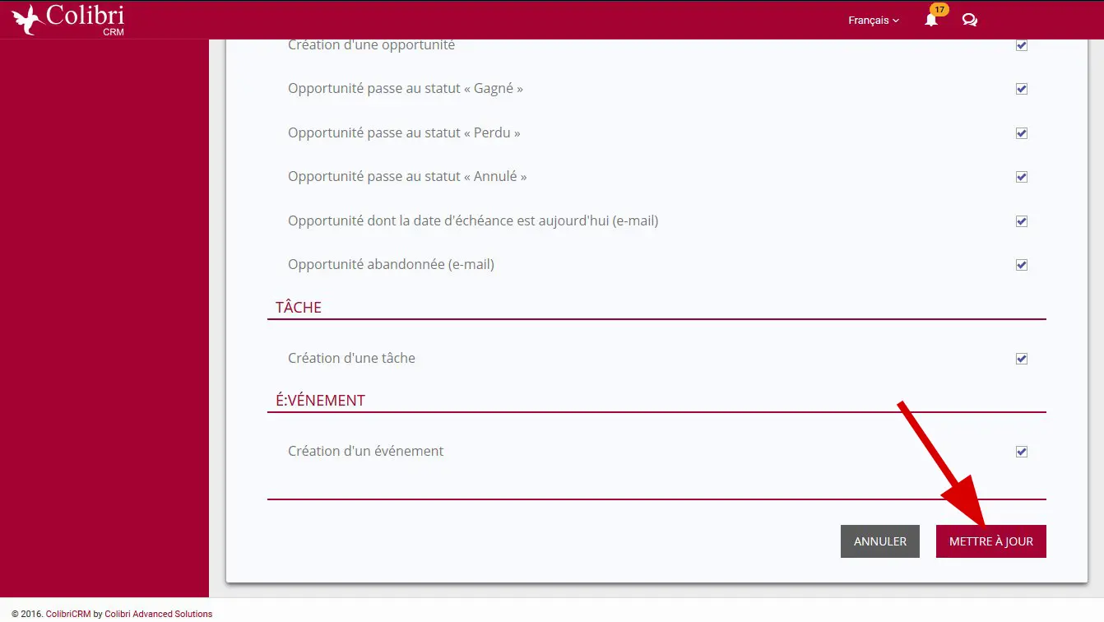Click the É:VÉNEMENT section heading
1104x622 pixels.
coord(321,401)
